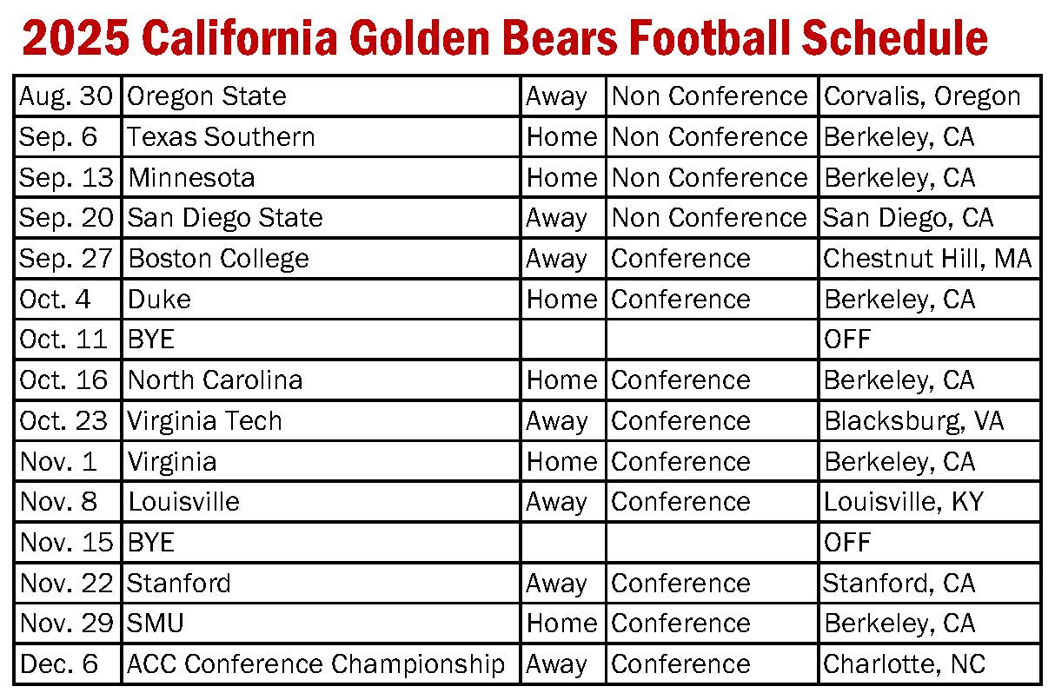This screenshot has height=693, width=1055.
Task: Click the ACC Conference Championship cell
Action: [x=321, y=664]
